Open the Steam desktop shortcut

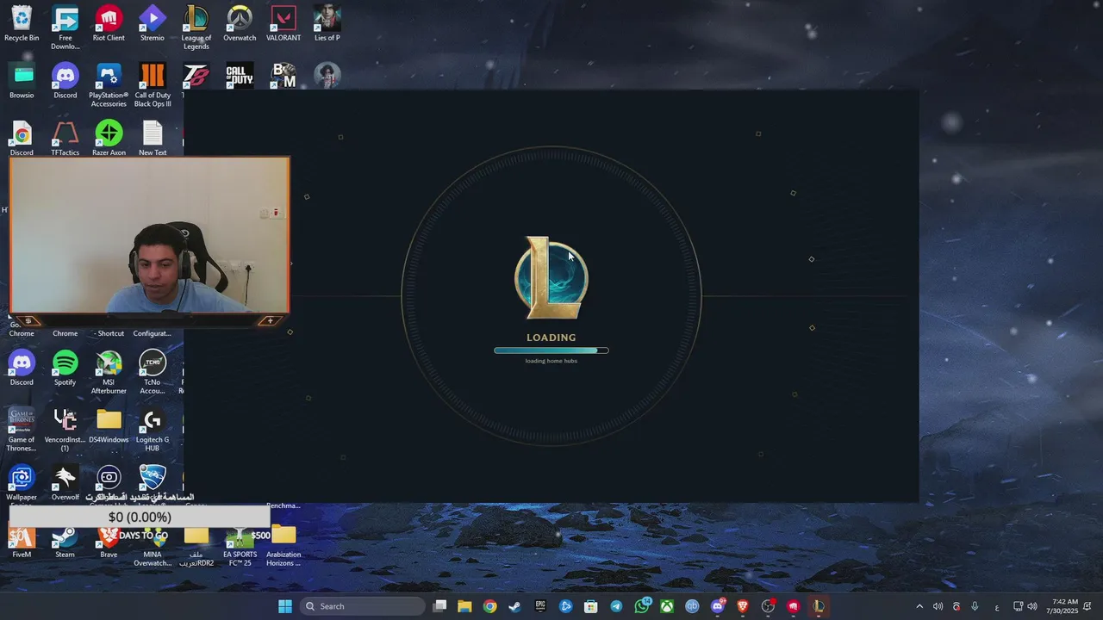pyautogui.click(x=65, y=541)
